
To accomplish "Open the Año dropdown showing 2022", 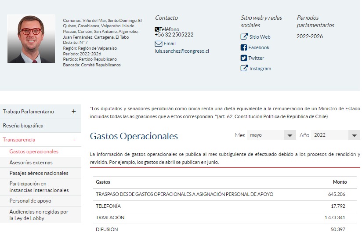I will (x=335, y=135).
